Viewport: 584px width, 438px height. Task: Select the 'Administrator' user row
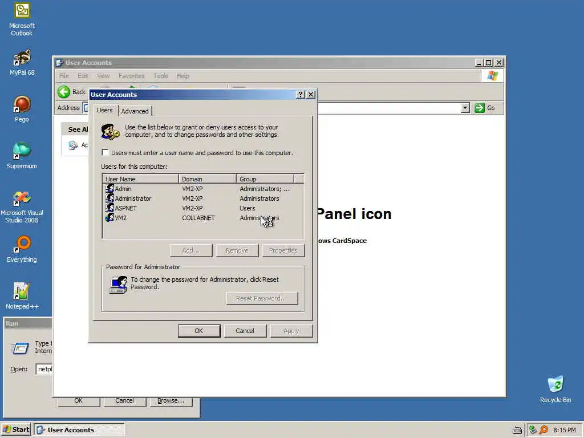203,198
